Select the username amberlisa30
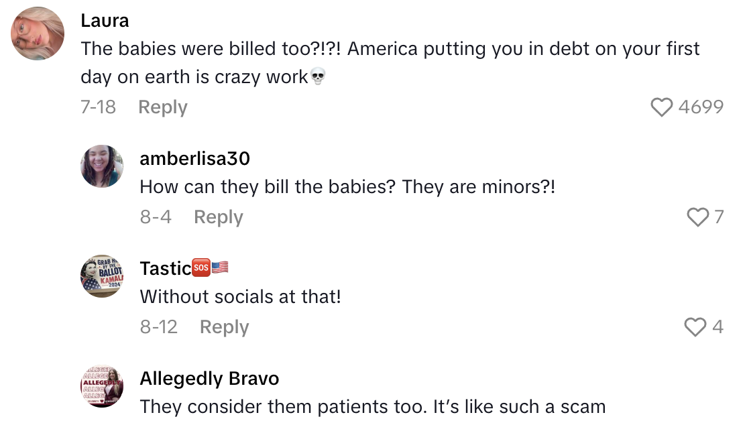Viewport: 743px width, 421px height. click(x=194, y=160)
